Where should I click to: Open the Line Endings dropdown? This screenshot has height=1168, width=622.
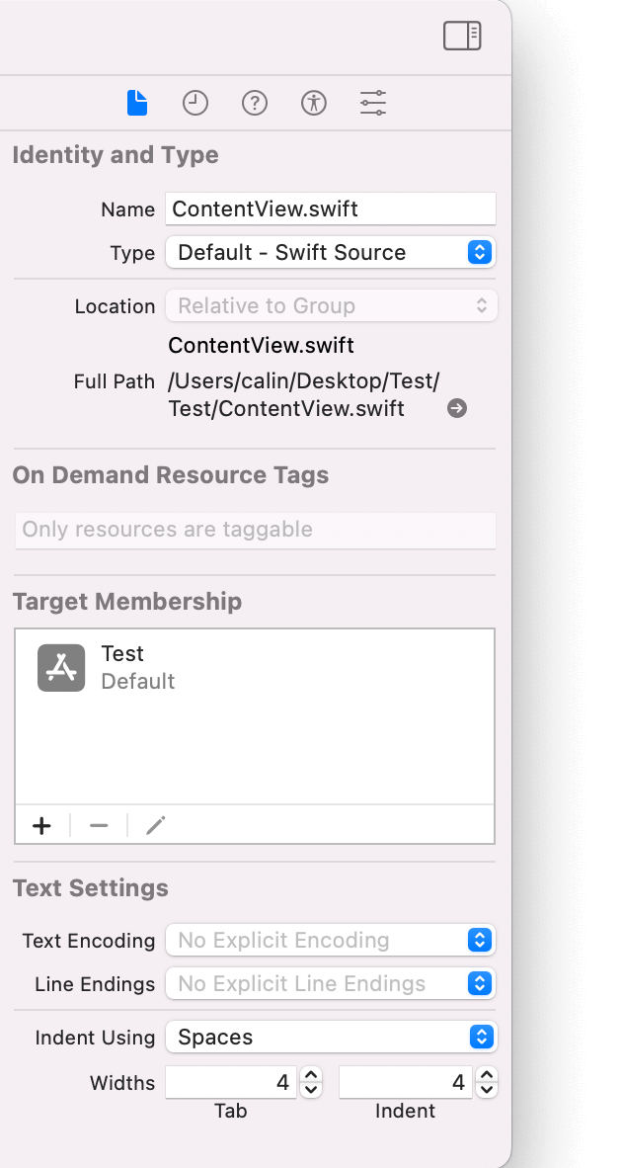pyautogui.click(x=331, y=983)
